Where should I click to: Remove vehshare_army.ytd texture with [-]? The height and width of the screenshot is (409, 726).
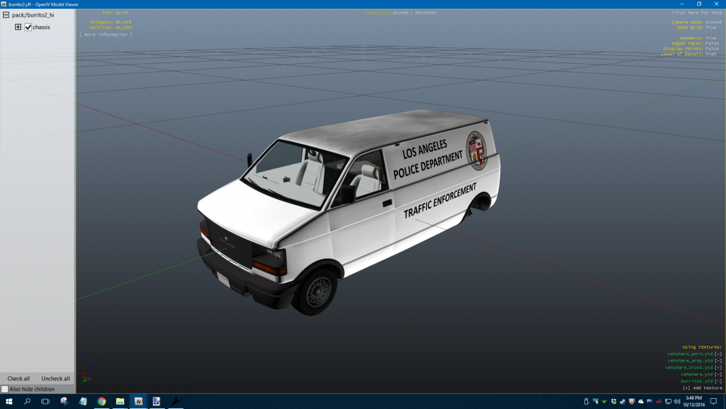click(x=718, y=361)
